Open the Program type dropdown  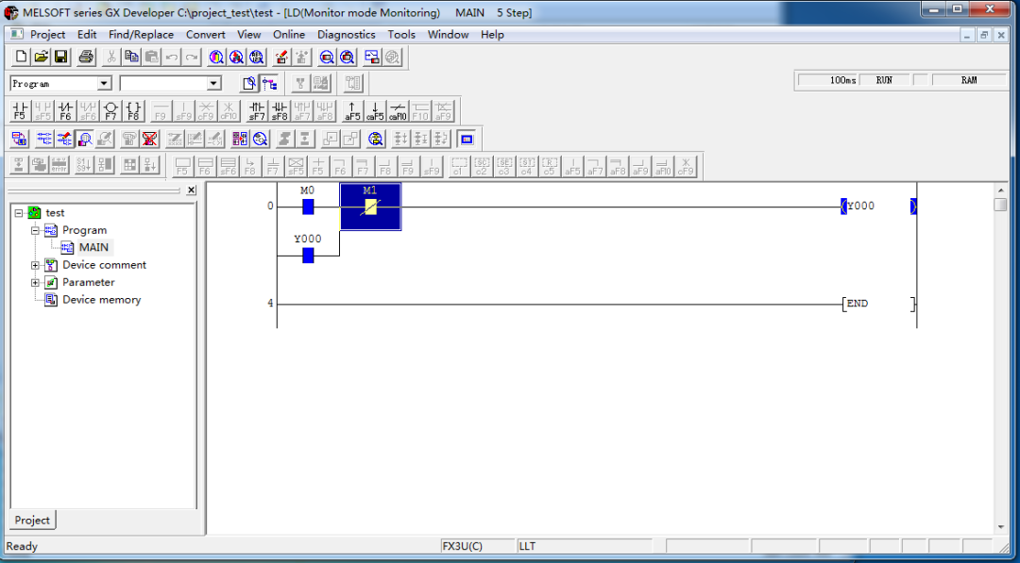click(x=104, y=84)
